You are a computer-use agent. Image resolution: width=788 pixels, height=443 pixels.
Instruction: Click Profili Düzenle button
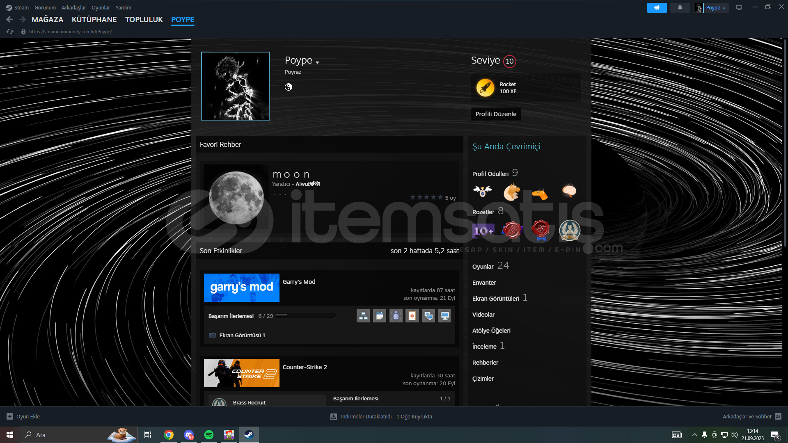pyautogui.click(x=496, y=114)
